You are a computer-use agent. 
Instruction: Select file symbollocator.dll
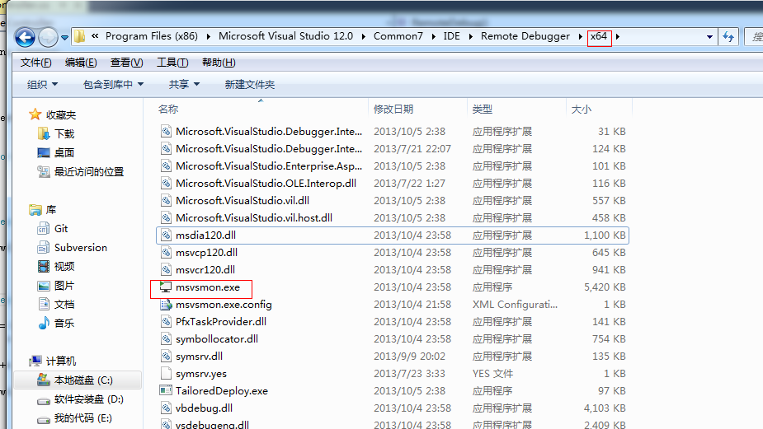(x=217, y=338)
